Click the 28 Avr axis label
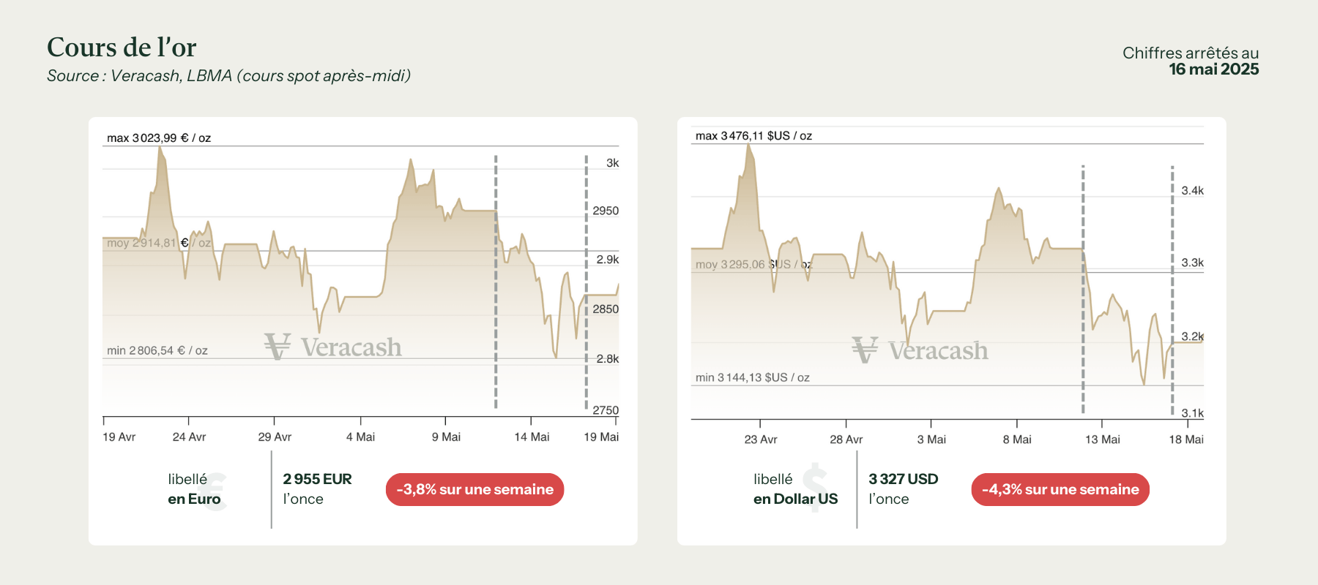1318x585 pixels. [846, 439]
